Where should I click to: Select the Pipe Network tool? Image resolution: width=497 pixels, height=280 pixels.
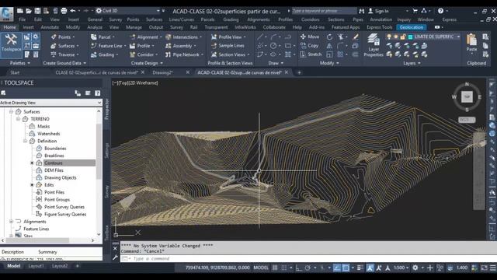[x=184, y=54]
